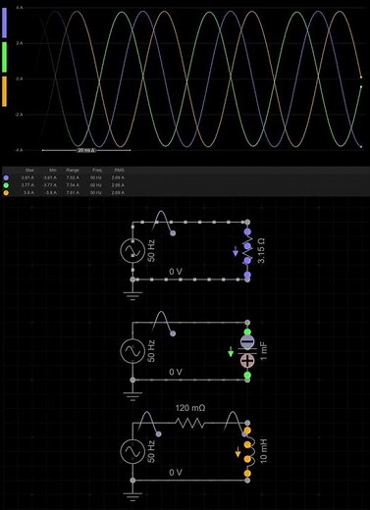The width and height of the screenshot is (370, 510).
Task: Click ground symbol of the inductor circuit
Action: [x=132, y=496]
